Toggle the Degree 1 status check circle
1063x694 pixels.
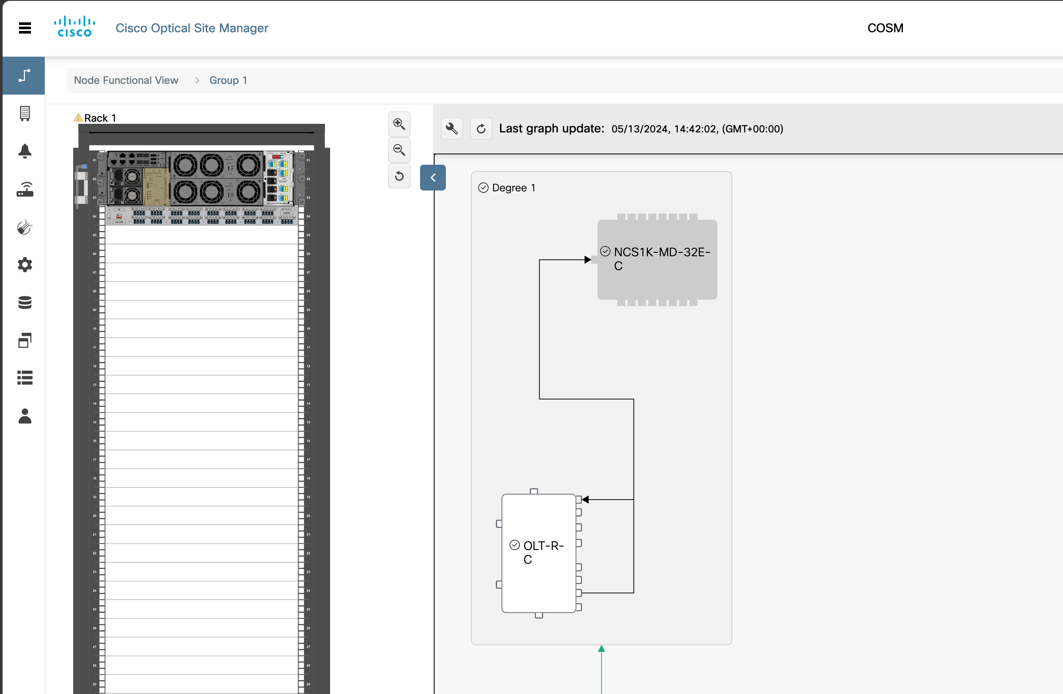click(483, 187)
